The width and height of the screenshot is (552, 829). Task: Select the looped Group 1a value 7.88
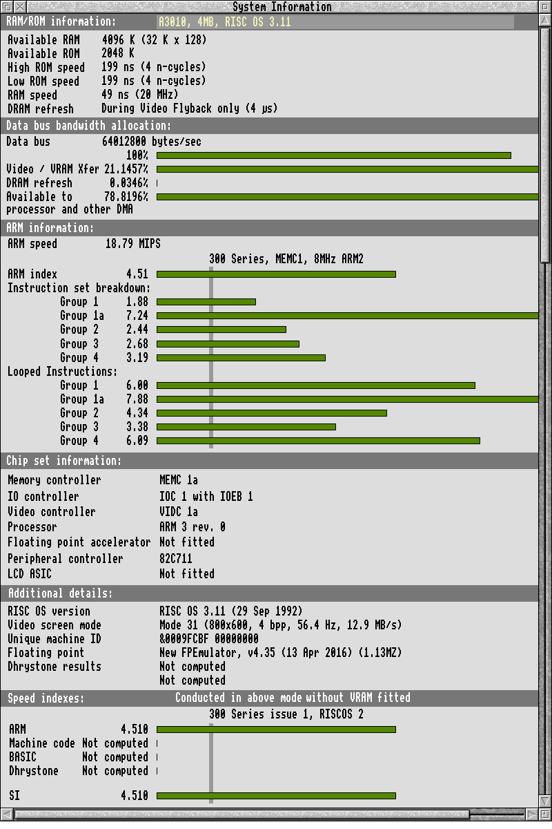click(x=137, y=399)
